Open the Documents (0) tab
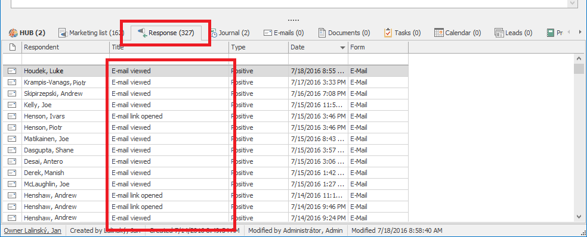587x237 pixels. [x=344, y=33]
